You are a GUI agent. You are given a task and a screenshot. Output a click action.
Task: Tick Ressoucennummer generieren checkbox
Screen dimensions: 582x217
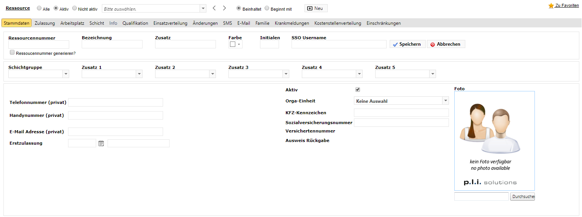tap(12, 53)
